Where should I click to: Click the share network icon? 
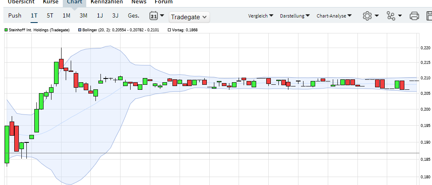tap(391, 16)
